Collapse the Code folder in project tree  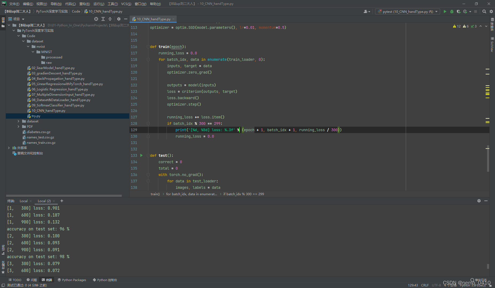tap(19, 36)
